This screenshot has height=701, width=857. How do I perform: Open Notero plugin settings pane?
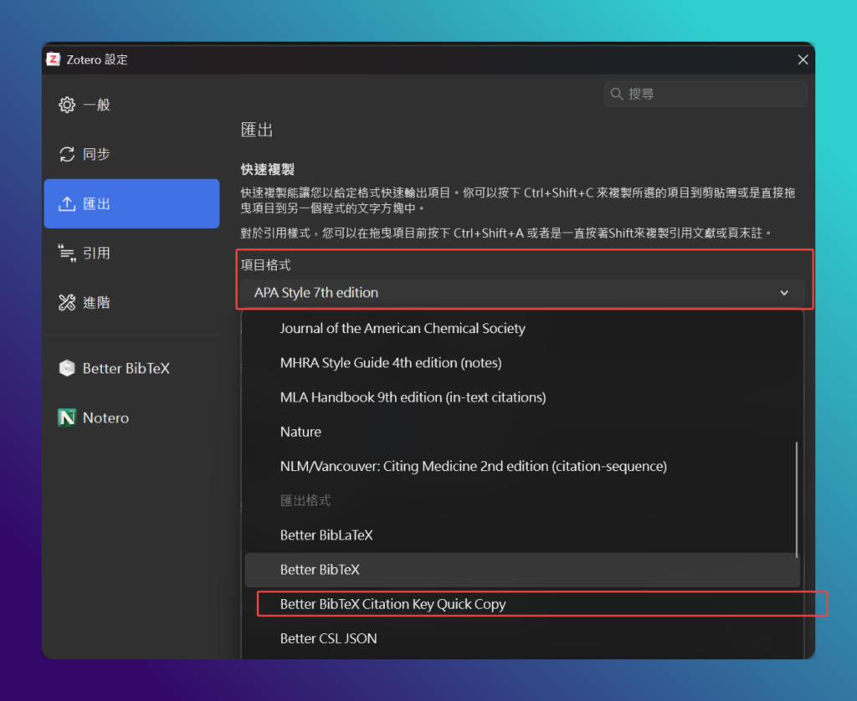(131, 418)
